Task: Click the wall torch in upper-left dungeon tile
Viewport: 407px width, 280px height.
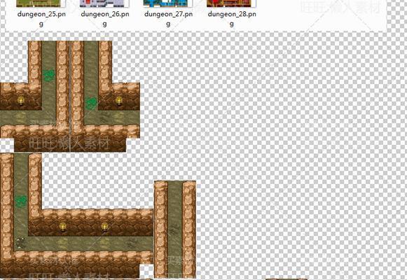Action: 21,101
